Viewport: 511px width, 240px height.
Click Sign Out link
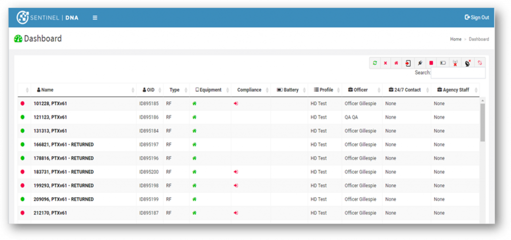tap(477, 17)
